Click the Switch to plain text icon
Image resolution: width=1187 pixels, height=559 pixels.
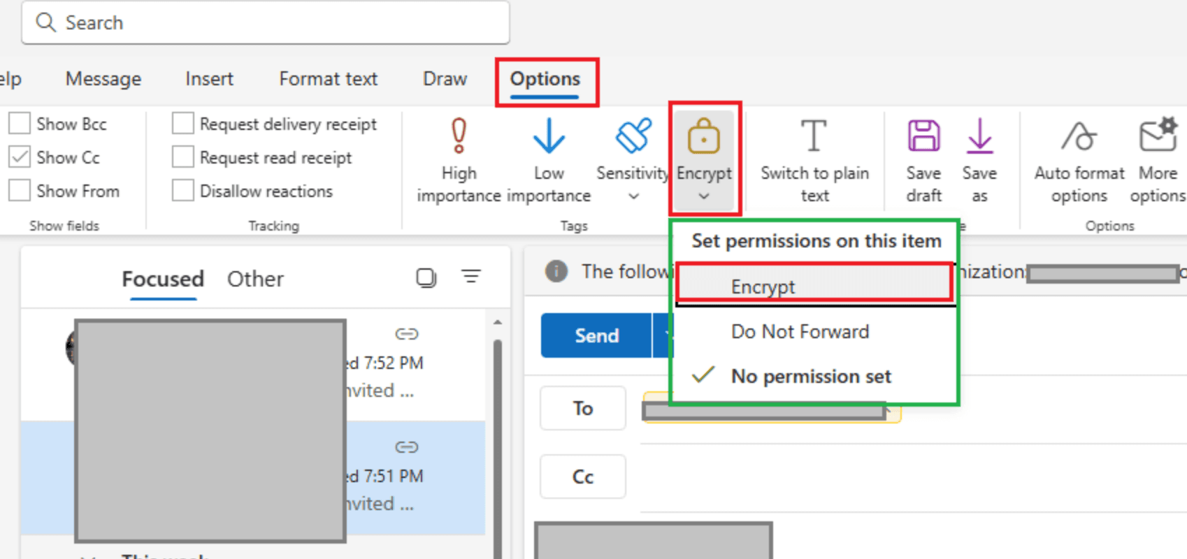(814, 136)
